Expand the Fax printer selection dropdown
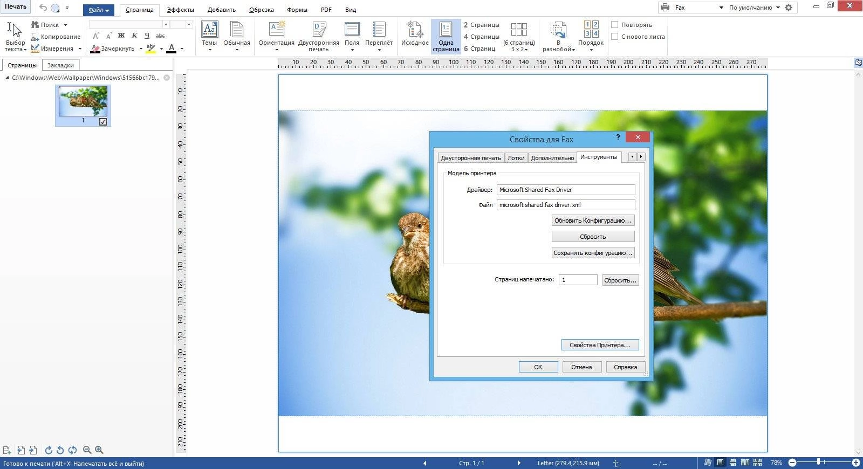Image resolution: width=863 pixels, height=469 pixels. tap(721, 8)
